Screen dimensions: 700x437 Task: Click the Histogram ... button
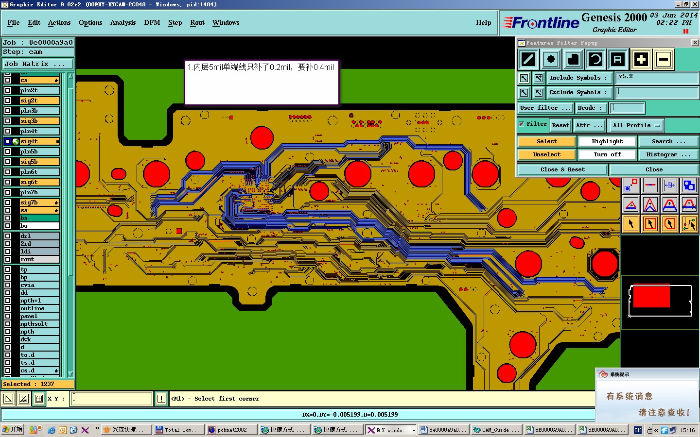coord(668,154)
